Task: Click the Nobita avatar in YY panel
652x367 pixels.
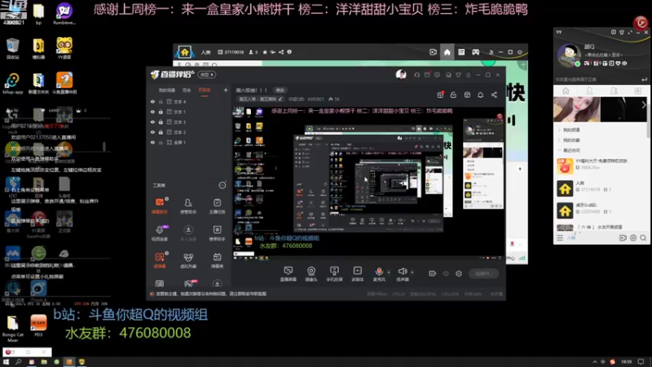Action: click(568, 55)
